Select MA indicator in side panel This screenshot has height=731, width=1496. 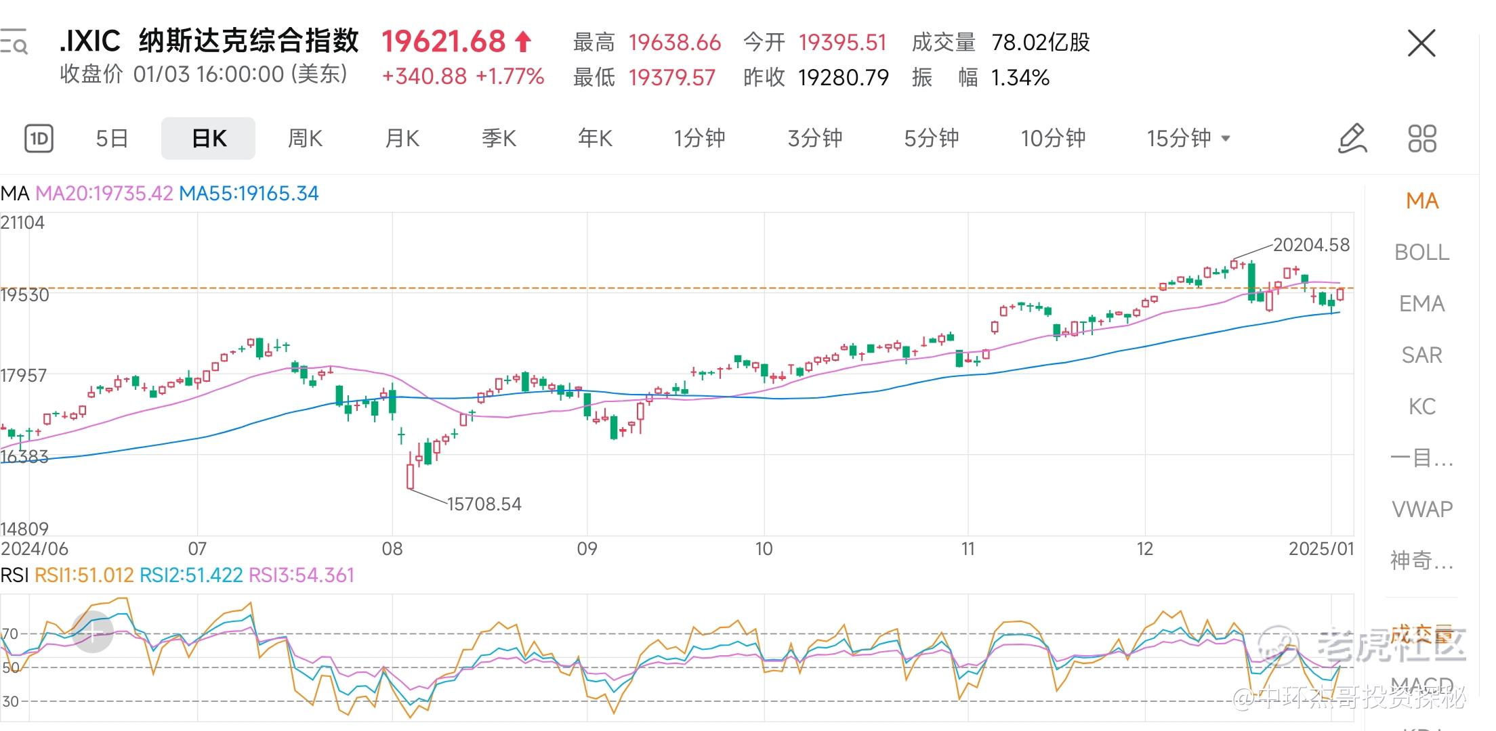1422,200
